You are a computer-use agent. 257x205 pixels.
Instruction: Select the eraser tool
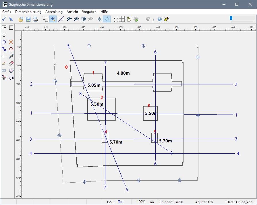11,63
